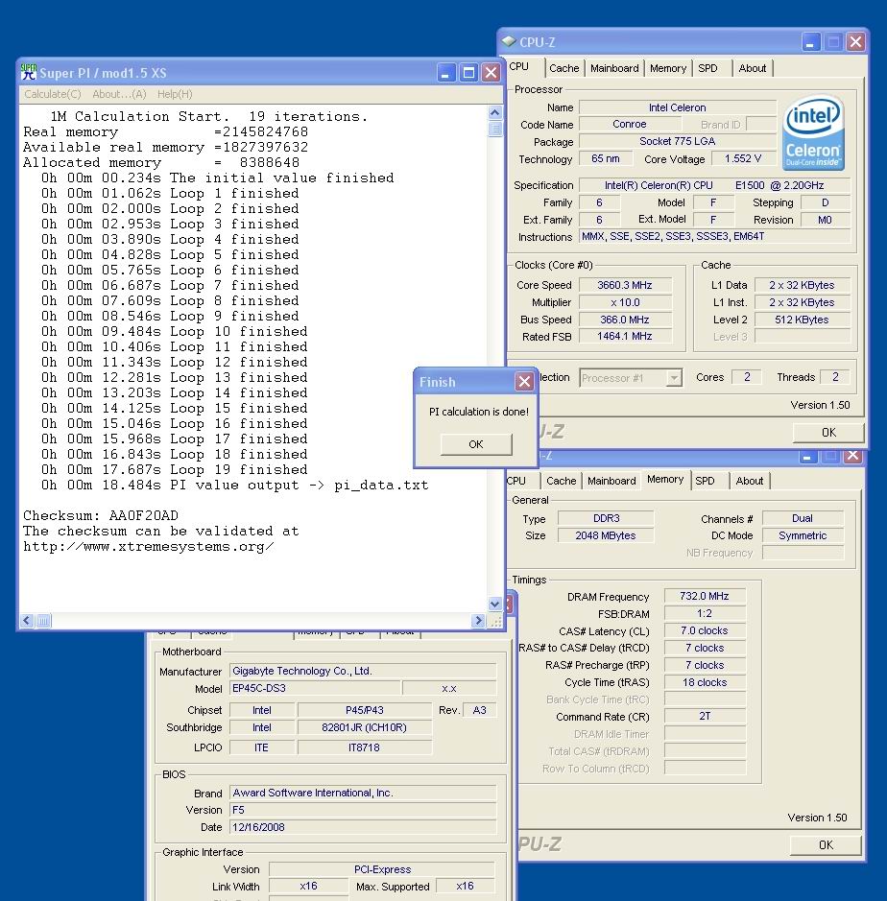Click the Multiplier x 10.0 value
Screen dimensions: 887x901
625,302
